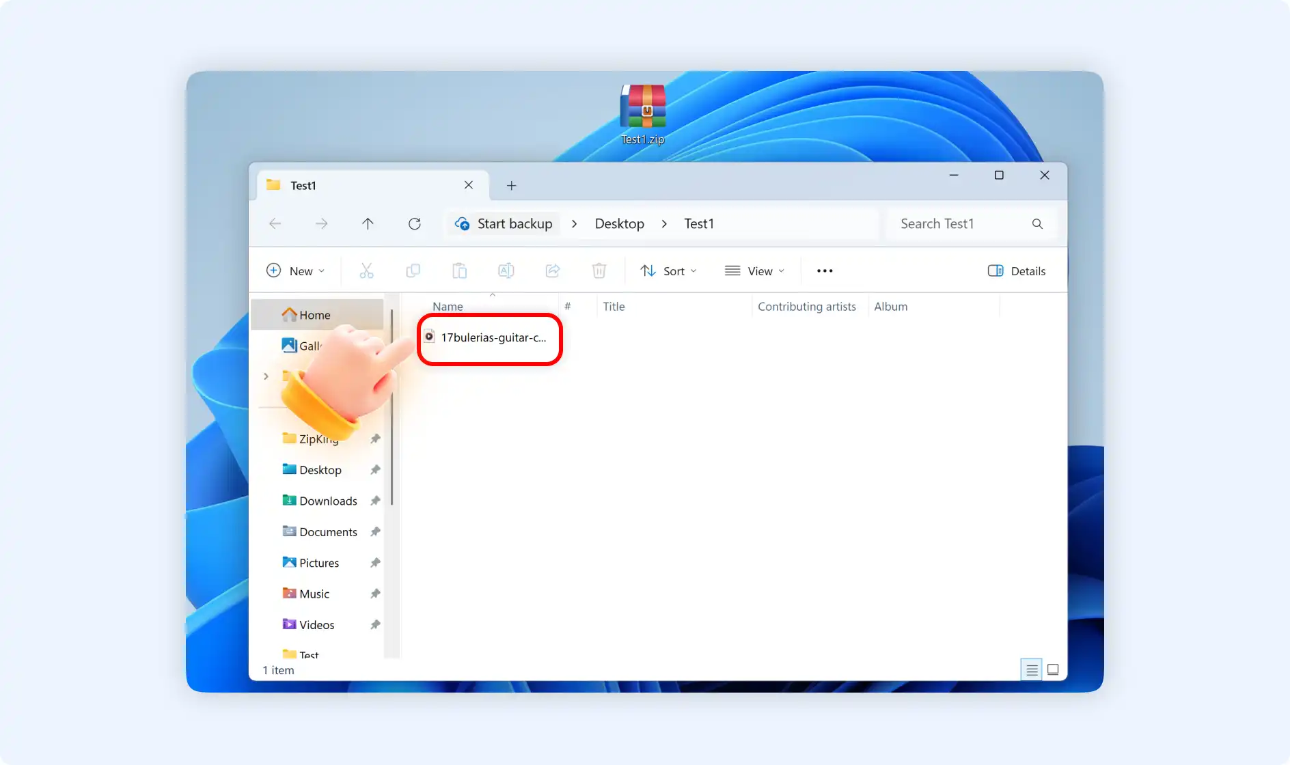Image resolution: width=1290 pixels, height=765 pixels.
Task: Open Pictures in the sidebar
Action: tap(311, 563)
